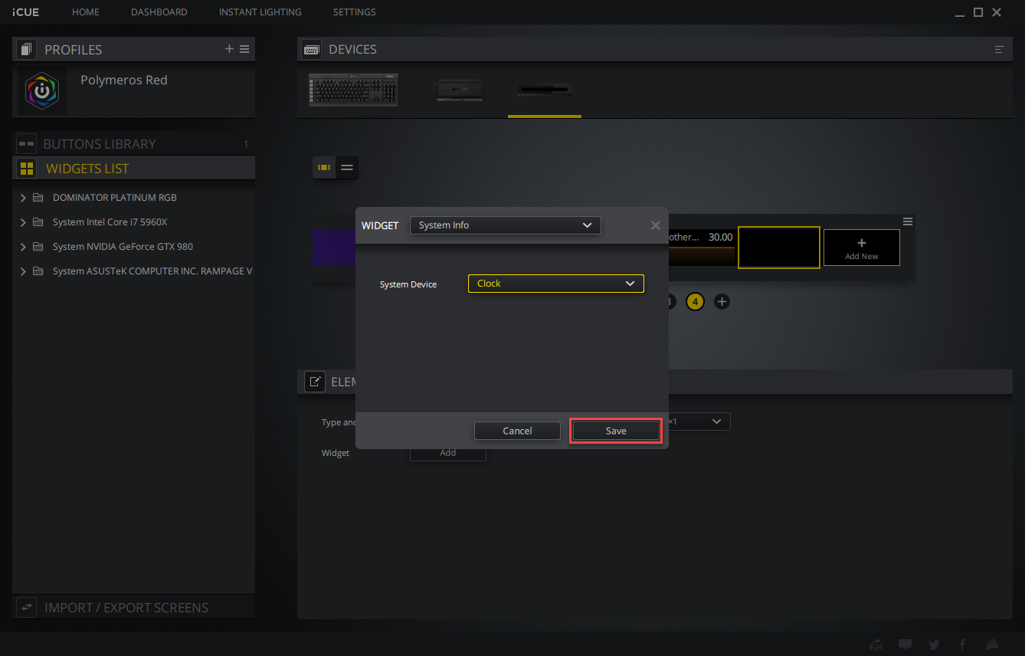
Task: Click the Add widget button
Action: pos(448,453)
